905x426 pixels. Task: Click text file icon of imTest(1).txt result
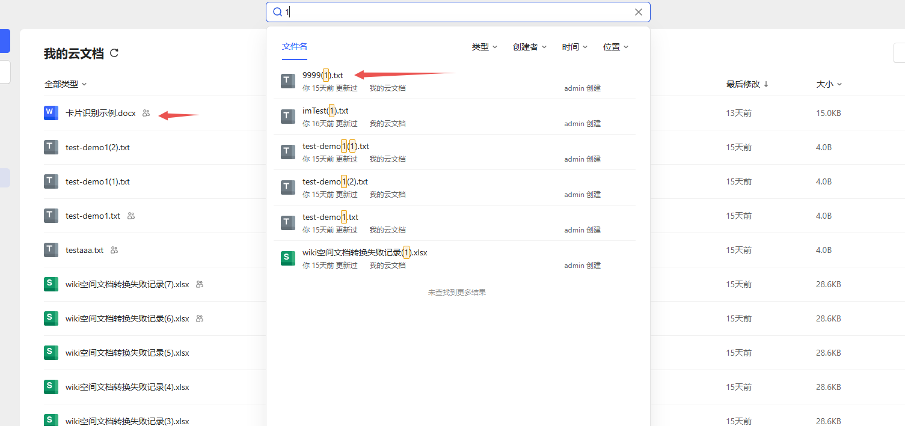tap(288, 117)
